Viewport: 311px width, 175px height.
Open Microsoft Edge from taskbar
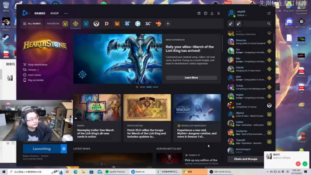click(75, 171)
